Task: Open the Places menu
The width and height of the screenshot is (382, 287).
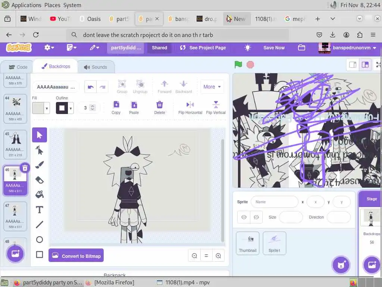Action: [x=52, y=5]
